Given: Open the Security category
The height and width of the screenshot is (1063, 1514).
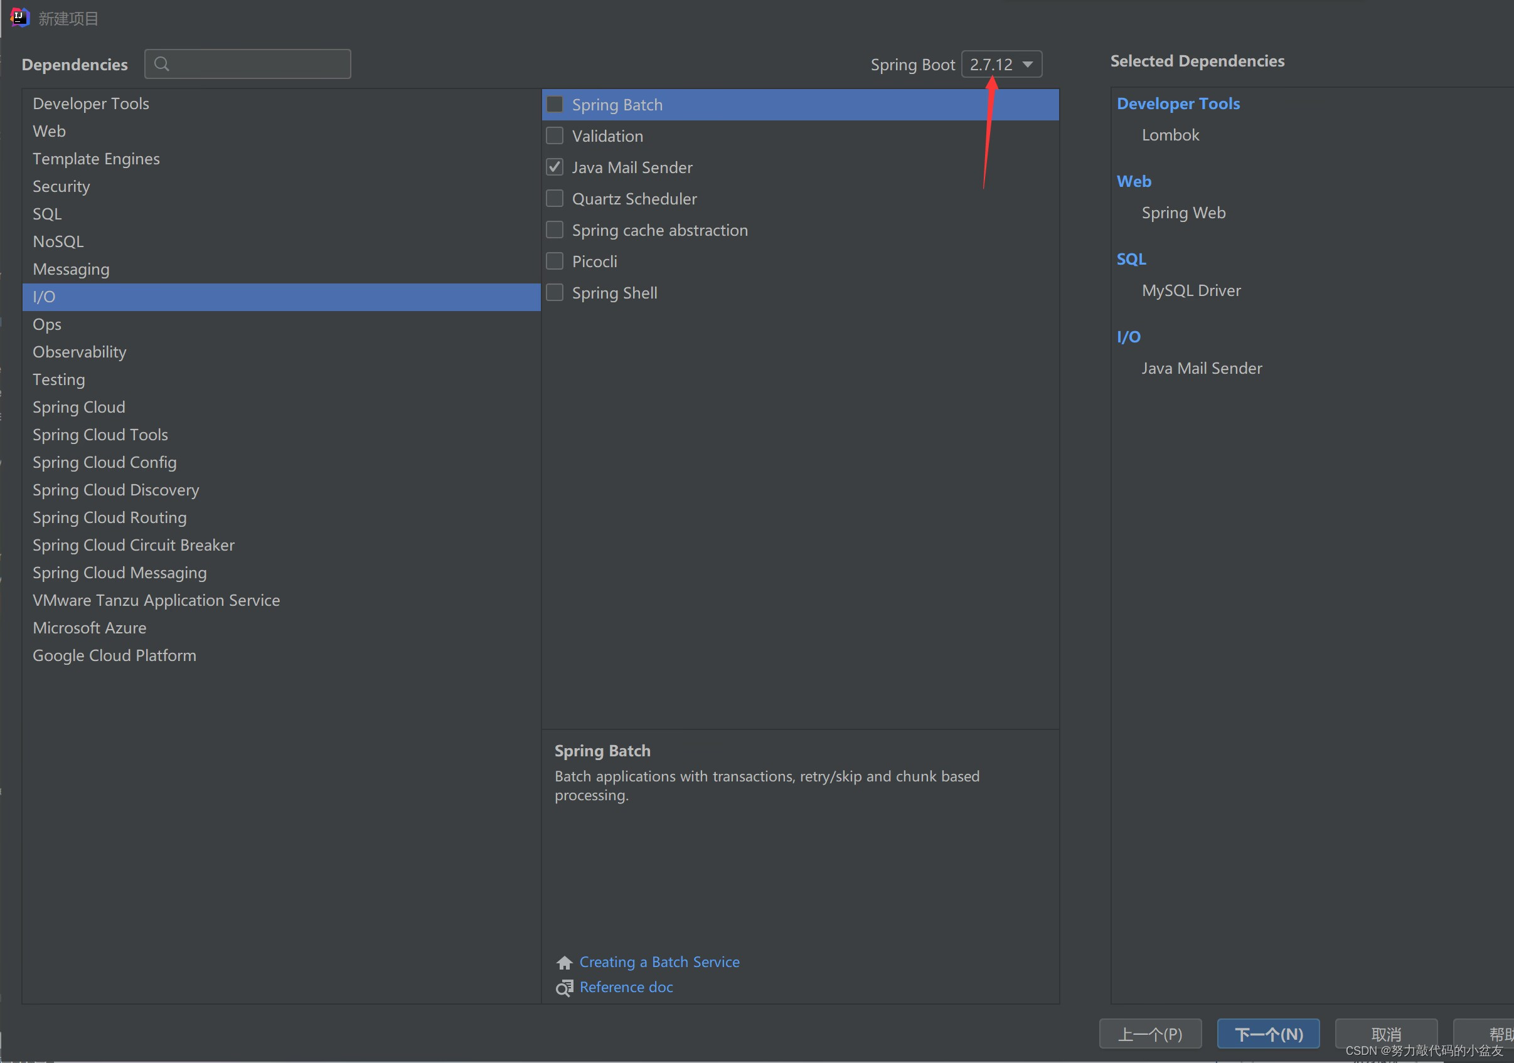Looking at the screenshot, I should (x=61, y=186).
